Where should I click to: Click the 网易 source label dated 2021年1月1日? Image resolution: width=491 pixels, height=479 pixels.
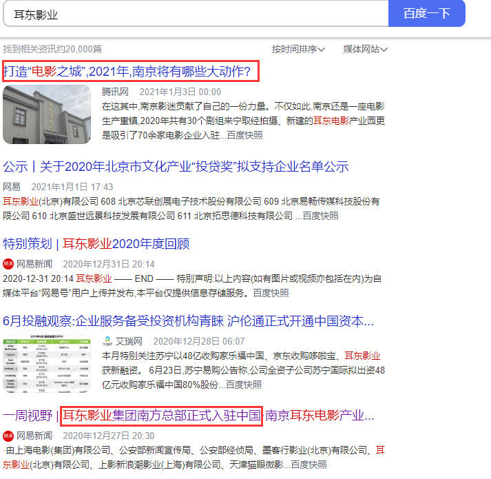click(x=12, y=187)
